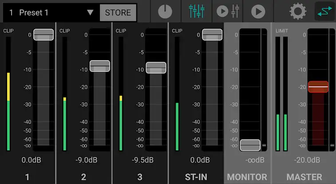This screenshot has height=184, width=336.
Task: Click the small marker beside MASTER fader
Action: click(332, 146)
